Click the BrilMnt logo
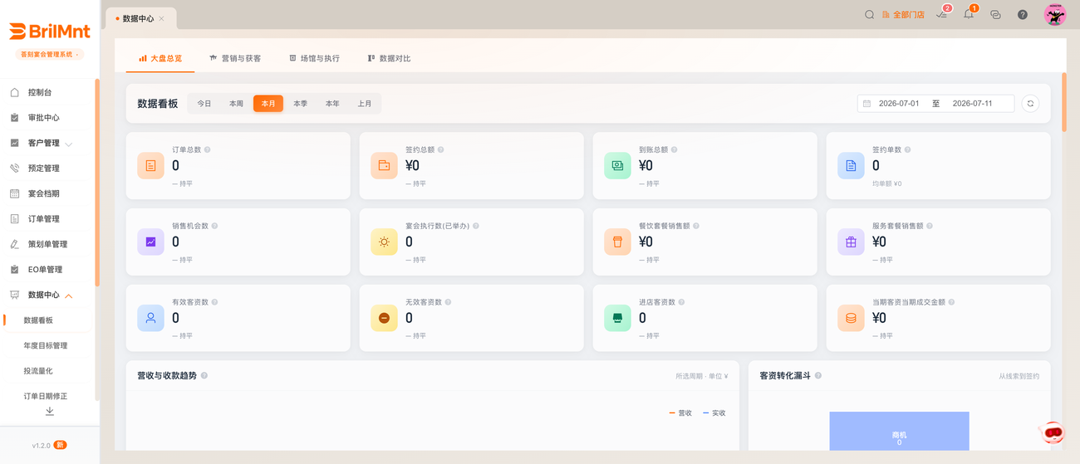 [50, 32]
